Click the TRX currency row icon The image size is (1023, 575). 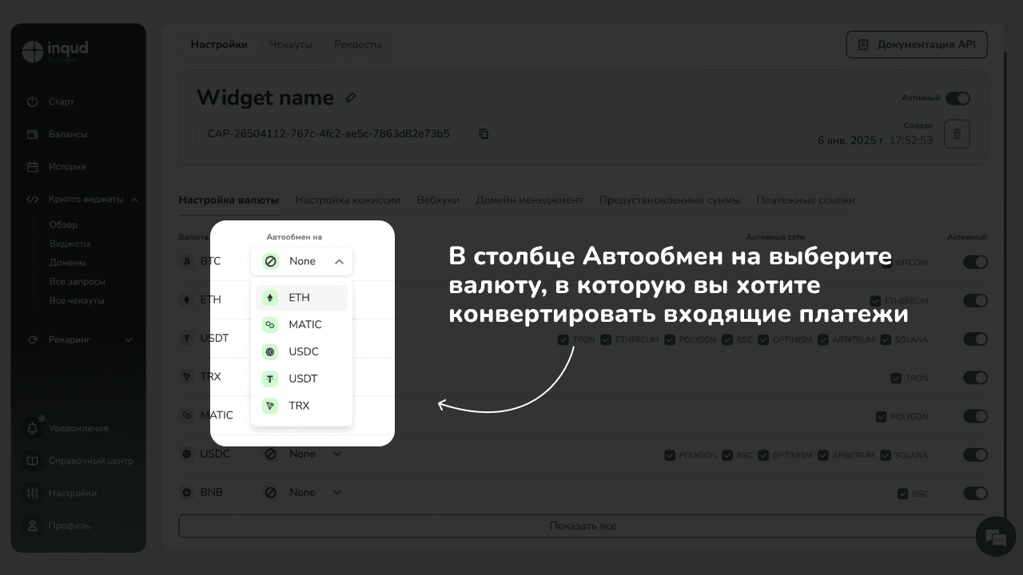[x=188, y=377]
